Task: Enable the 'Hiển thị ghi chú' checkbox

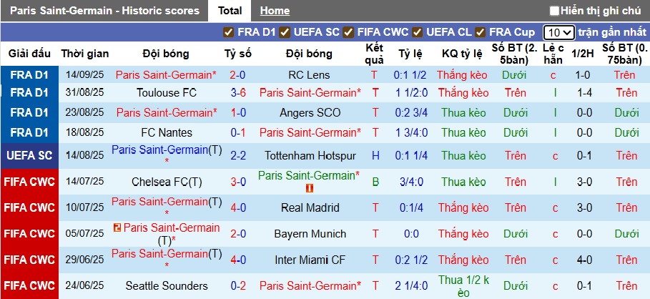Action: point(554,11)
